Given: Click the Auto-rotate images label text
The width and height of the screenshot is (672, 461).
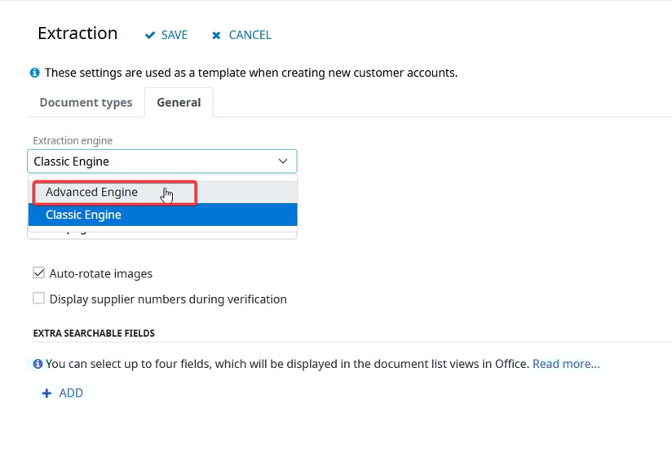Looking at the screenshot, I should click(x=101, y=274).
